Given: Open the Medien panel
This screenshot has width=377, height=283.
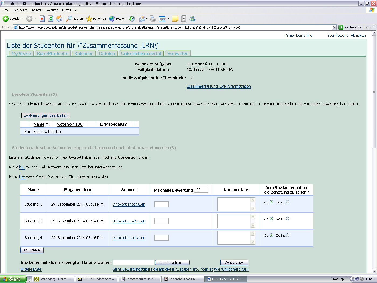Looking at the screenshot, I should point(117,19).
